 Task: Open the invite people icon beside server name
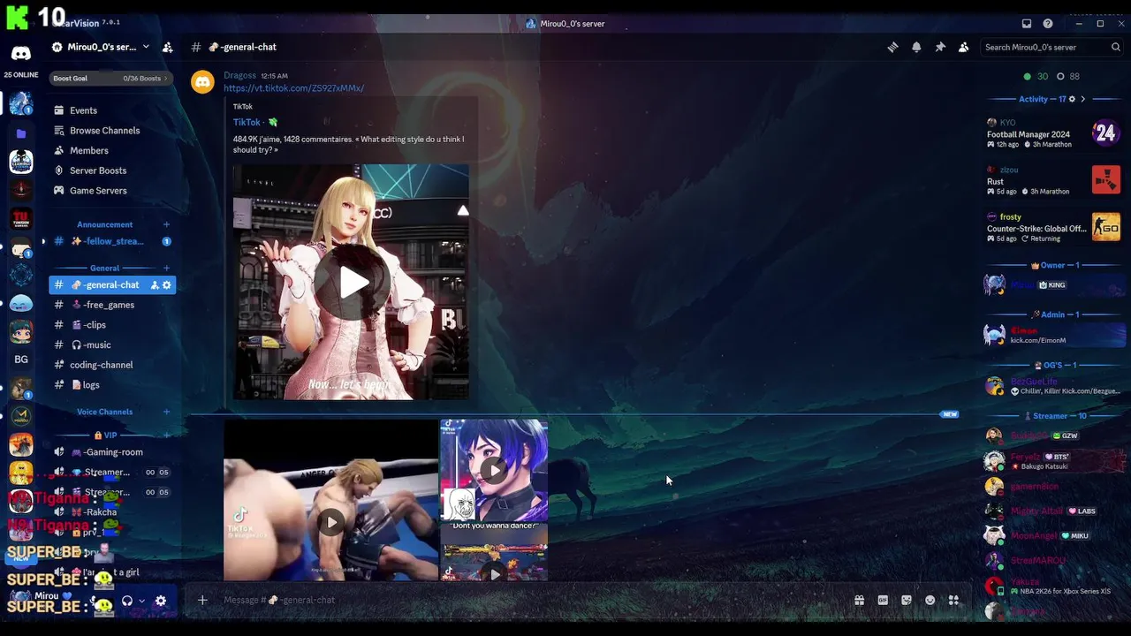click(168, 47)
